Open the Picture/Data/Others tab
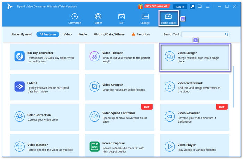 (109, 34)
